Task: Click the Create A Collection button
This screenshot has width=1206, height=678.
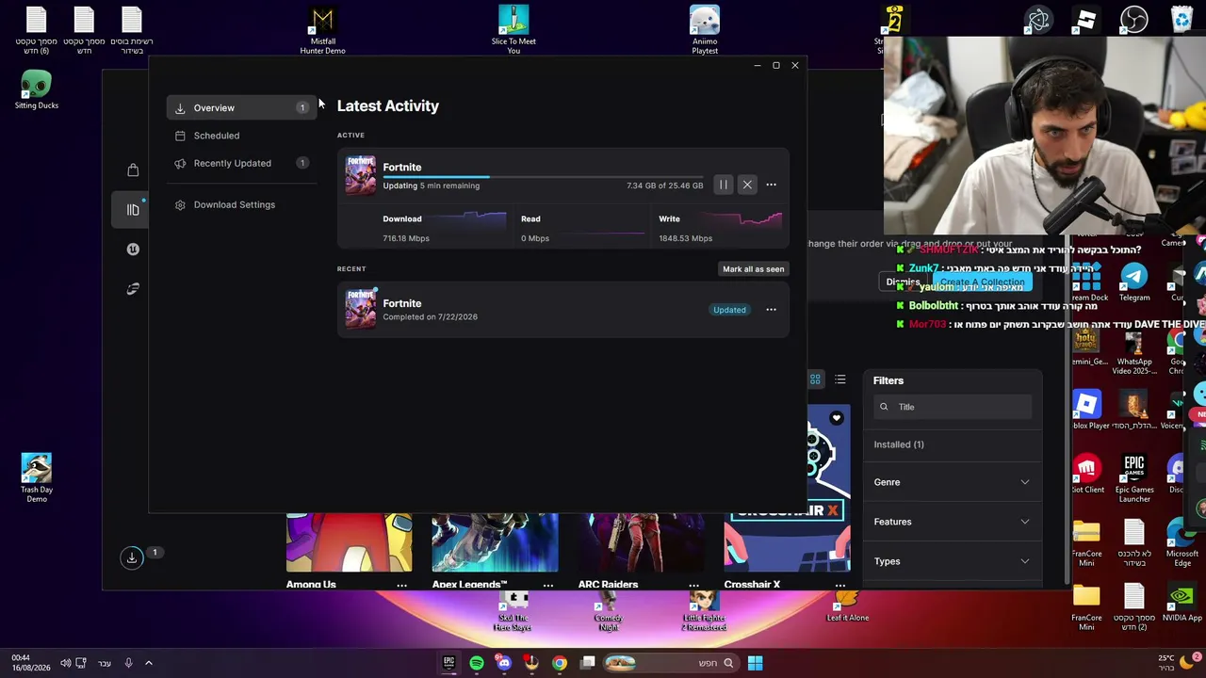Action: click(x=982, y=282)
